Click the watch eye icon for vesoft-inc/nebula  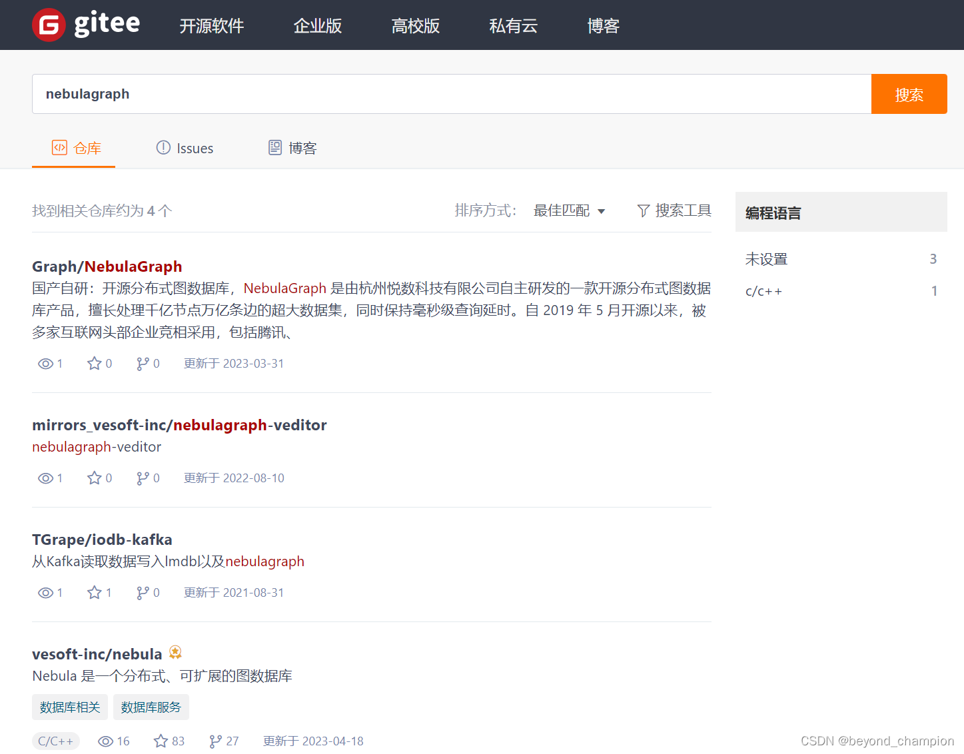(105, 741)
